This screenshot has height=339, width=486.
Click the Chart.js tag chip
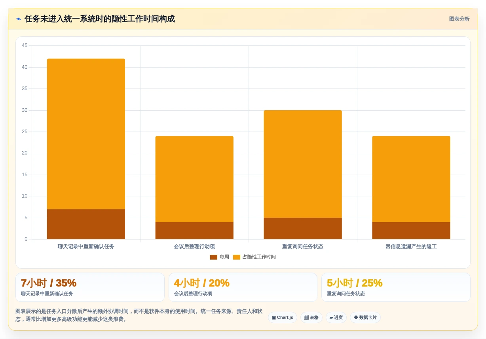pyautogui.click(x=283, y=317)
